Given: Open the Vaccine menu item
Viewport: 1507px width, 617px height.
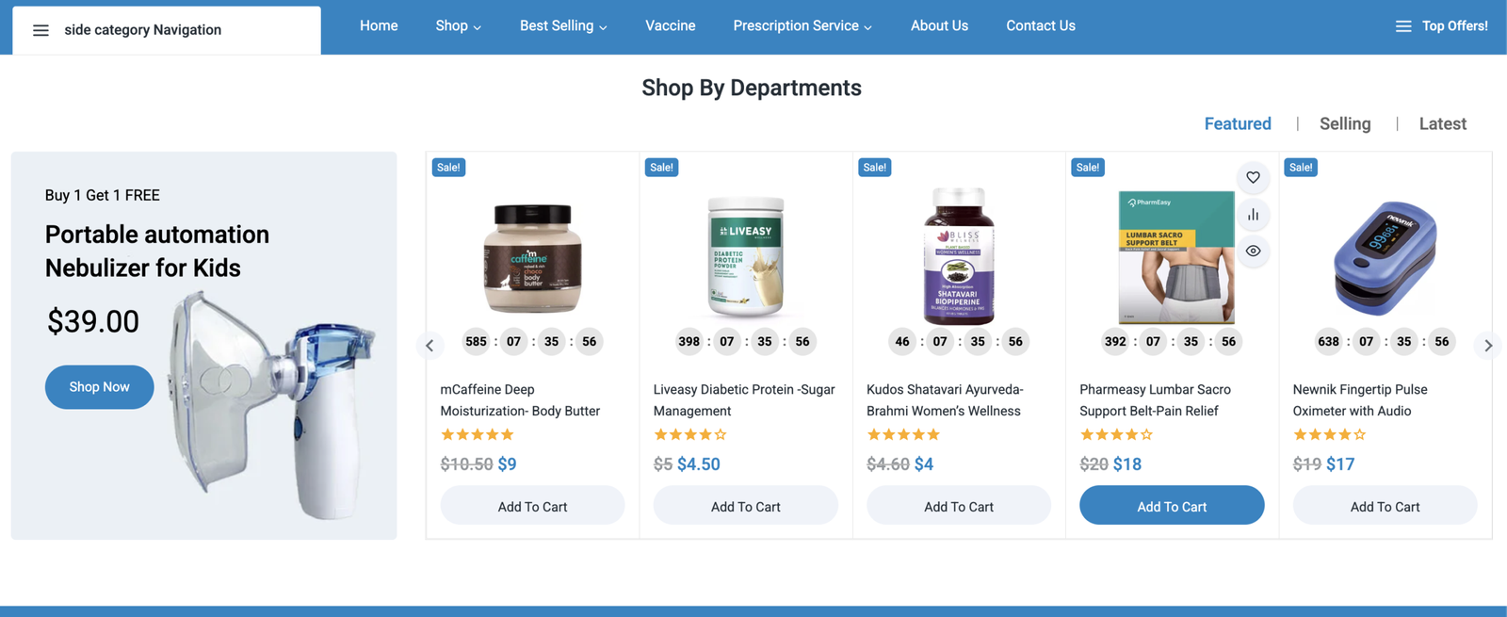Looking at the screenshot, I should 671,26.
